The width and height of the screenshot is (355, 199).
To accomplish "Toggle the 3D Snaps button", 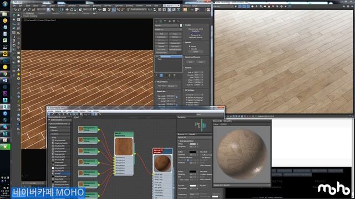I will pos(109,10).
